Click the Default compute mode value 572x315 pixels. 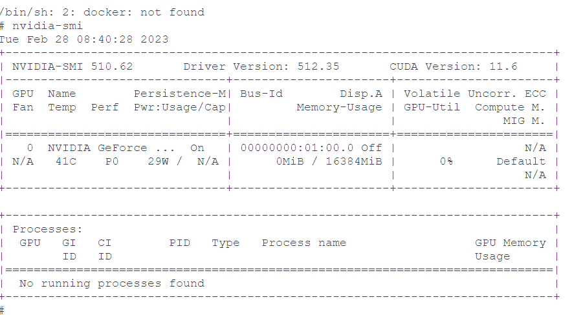pos(521,161)
